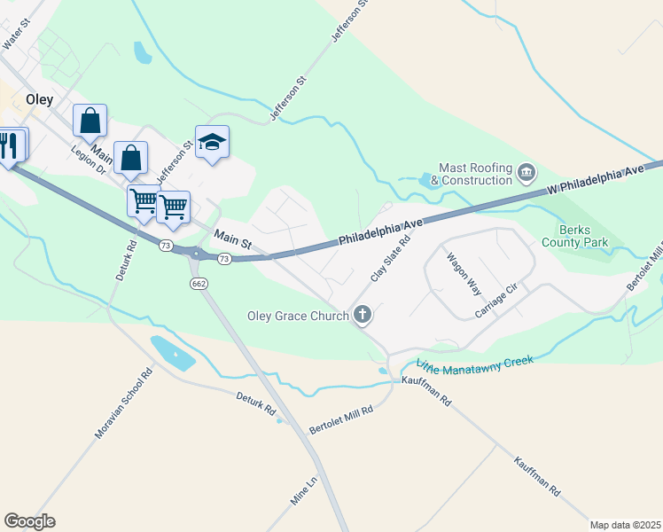663x532 pixels.
Task: Click the Moravian School Rd label
Action: [x=123, y=403]
